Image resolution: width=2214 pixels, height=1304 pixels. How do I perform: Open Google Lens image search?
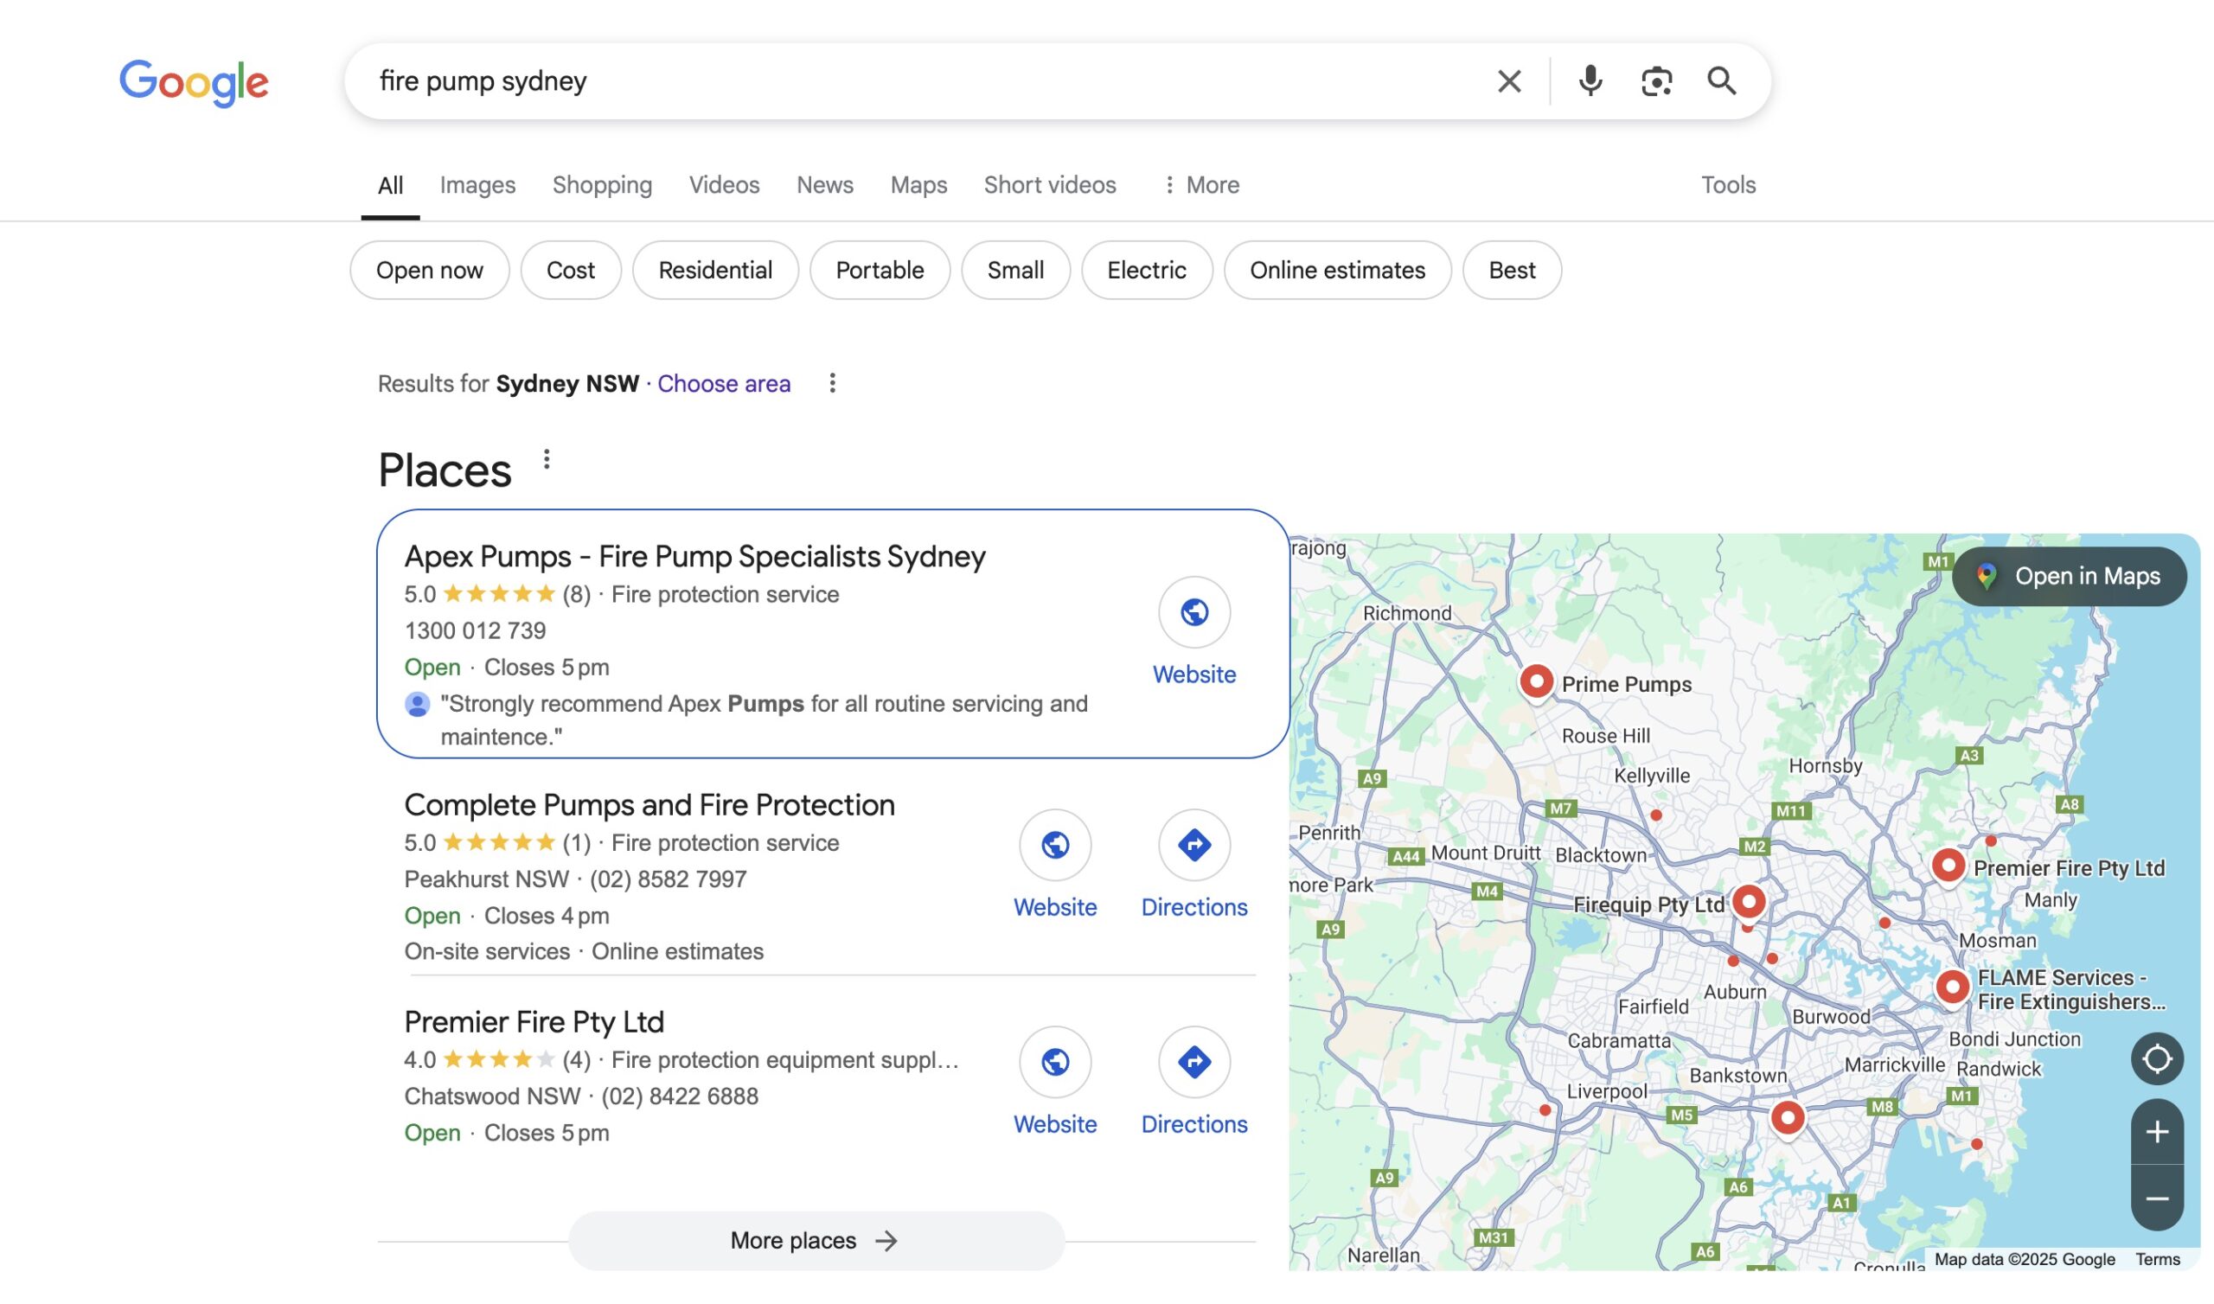(x=1656, y=80)
